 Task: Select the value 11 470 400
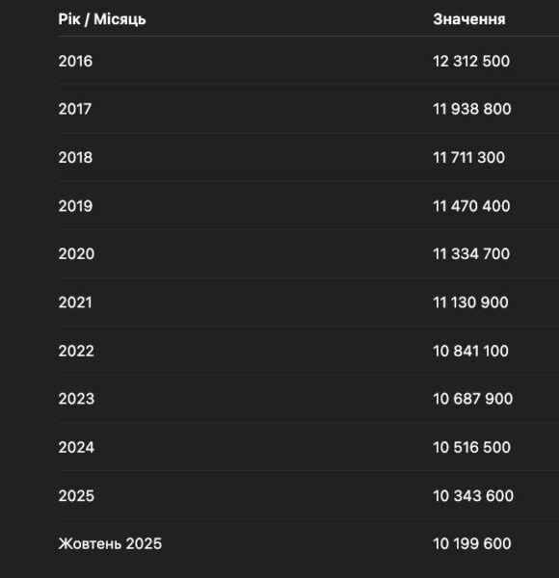click(471, 206)
